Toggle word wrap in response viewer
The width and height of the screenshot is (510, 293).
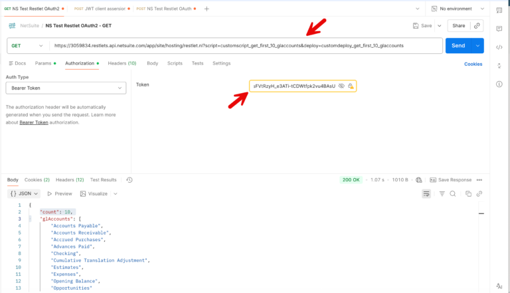point(426,193)
